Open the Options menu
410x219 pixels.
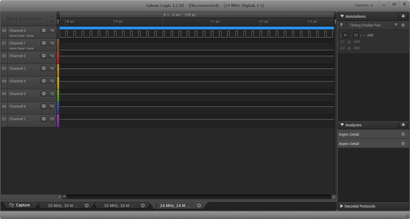click(364, 5)
